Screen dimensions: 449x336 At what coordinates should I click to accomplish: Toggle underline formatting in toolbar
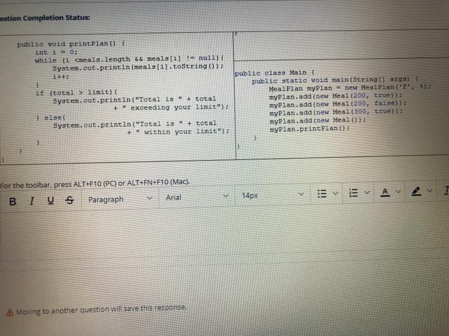tap(51, 200)
